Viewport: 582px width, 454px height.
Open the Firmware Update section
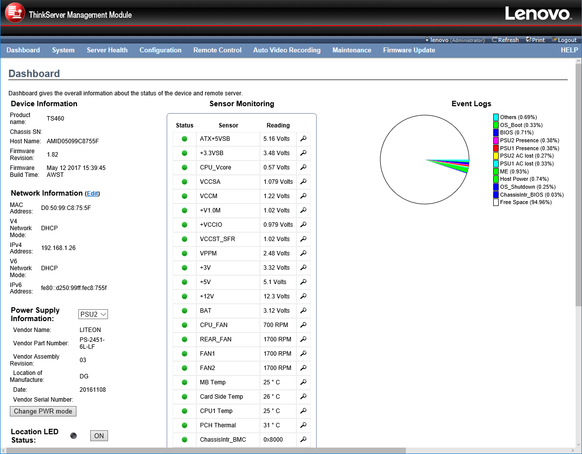click(409, 50)
